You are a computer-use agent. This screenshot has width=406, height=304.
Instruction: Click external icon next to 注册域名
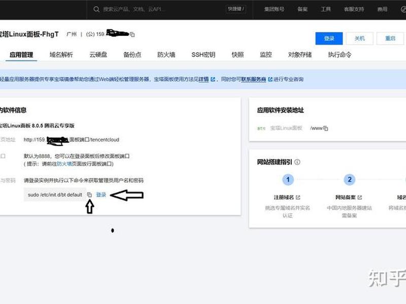click(298, 198)
